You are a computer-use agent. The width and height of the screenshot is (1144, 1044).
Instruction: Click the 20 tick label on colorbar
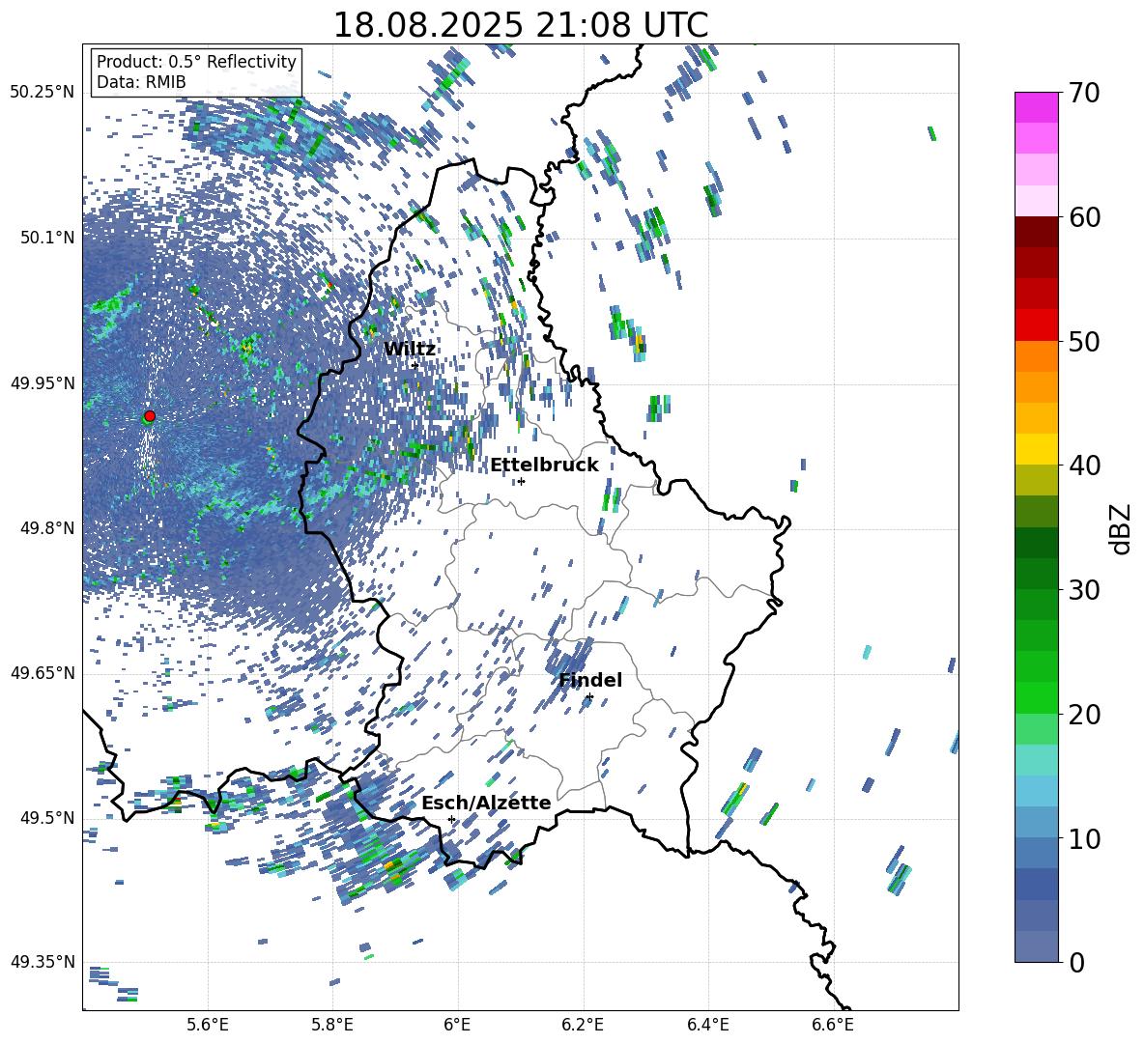pyautogui.click(x=1084, y=714)
